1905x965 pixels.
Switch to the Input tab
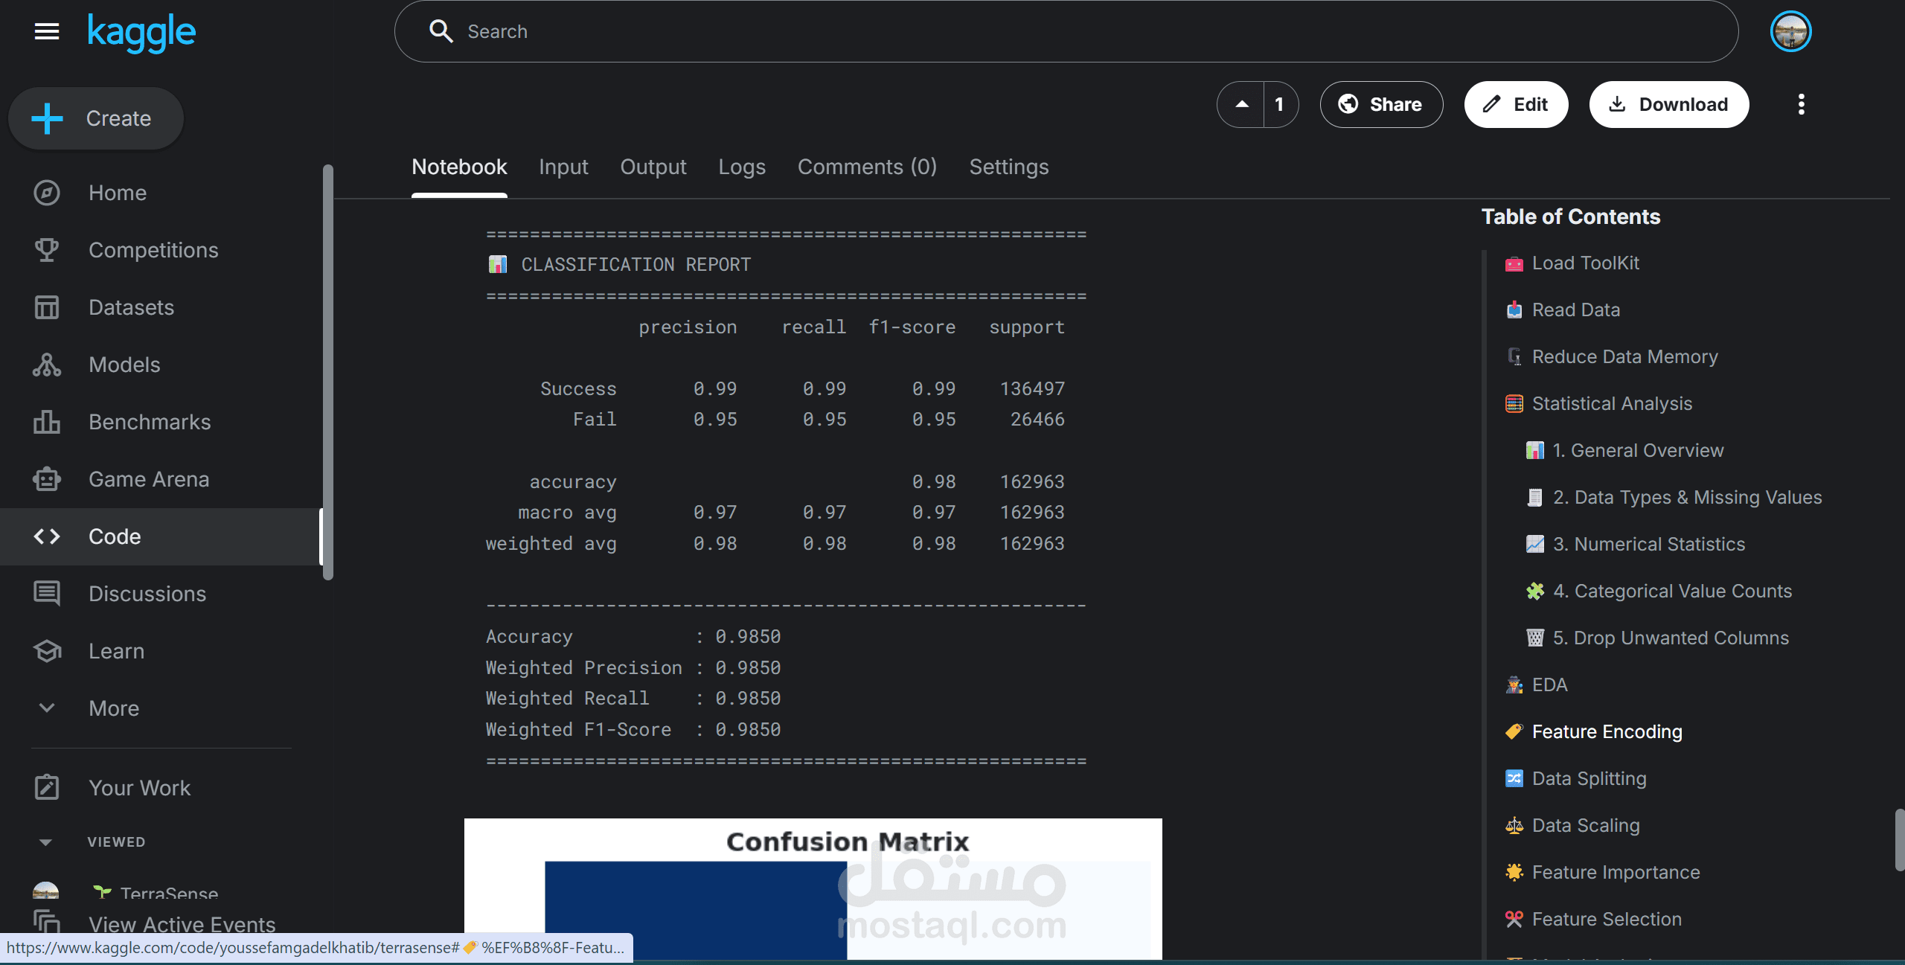pos(563,167)
